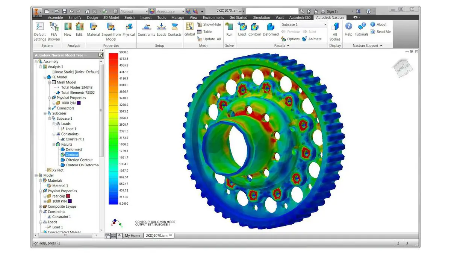This screenshot has width=451, height=254.
Task: Open the Constraints setup tool
Action: tap(146, 29)
